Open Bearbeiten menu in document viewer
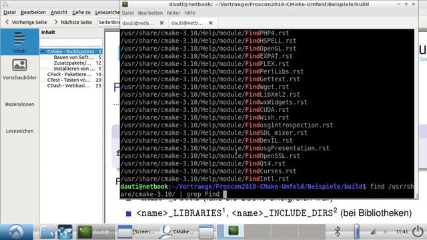The image size is (427, 240). [x=33, y=13]
